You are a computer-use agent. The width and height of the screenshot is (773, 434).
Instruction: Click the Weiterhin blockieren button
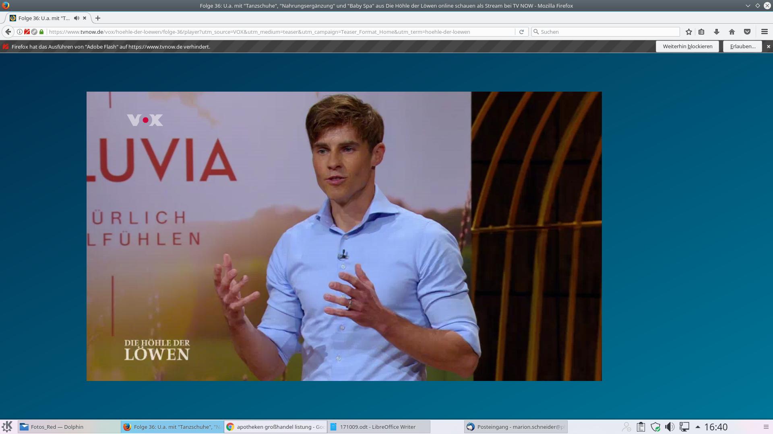pyautogui.click(x=687, y=47)
